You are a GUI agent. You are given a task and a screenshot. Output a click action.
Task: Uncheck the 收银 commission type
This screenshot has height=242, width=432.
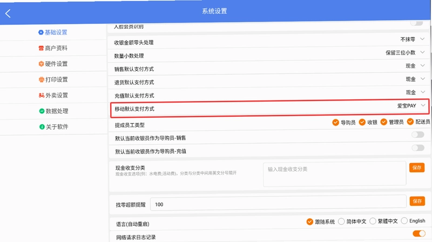pos(362,122)
